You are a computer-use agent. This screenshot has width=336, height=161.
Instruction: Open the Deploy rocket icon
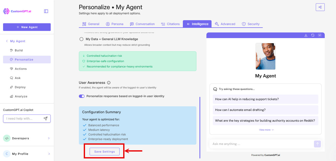11,87
